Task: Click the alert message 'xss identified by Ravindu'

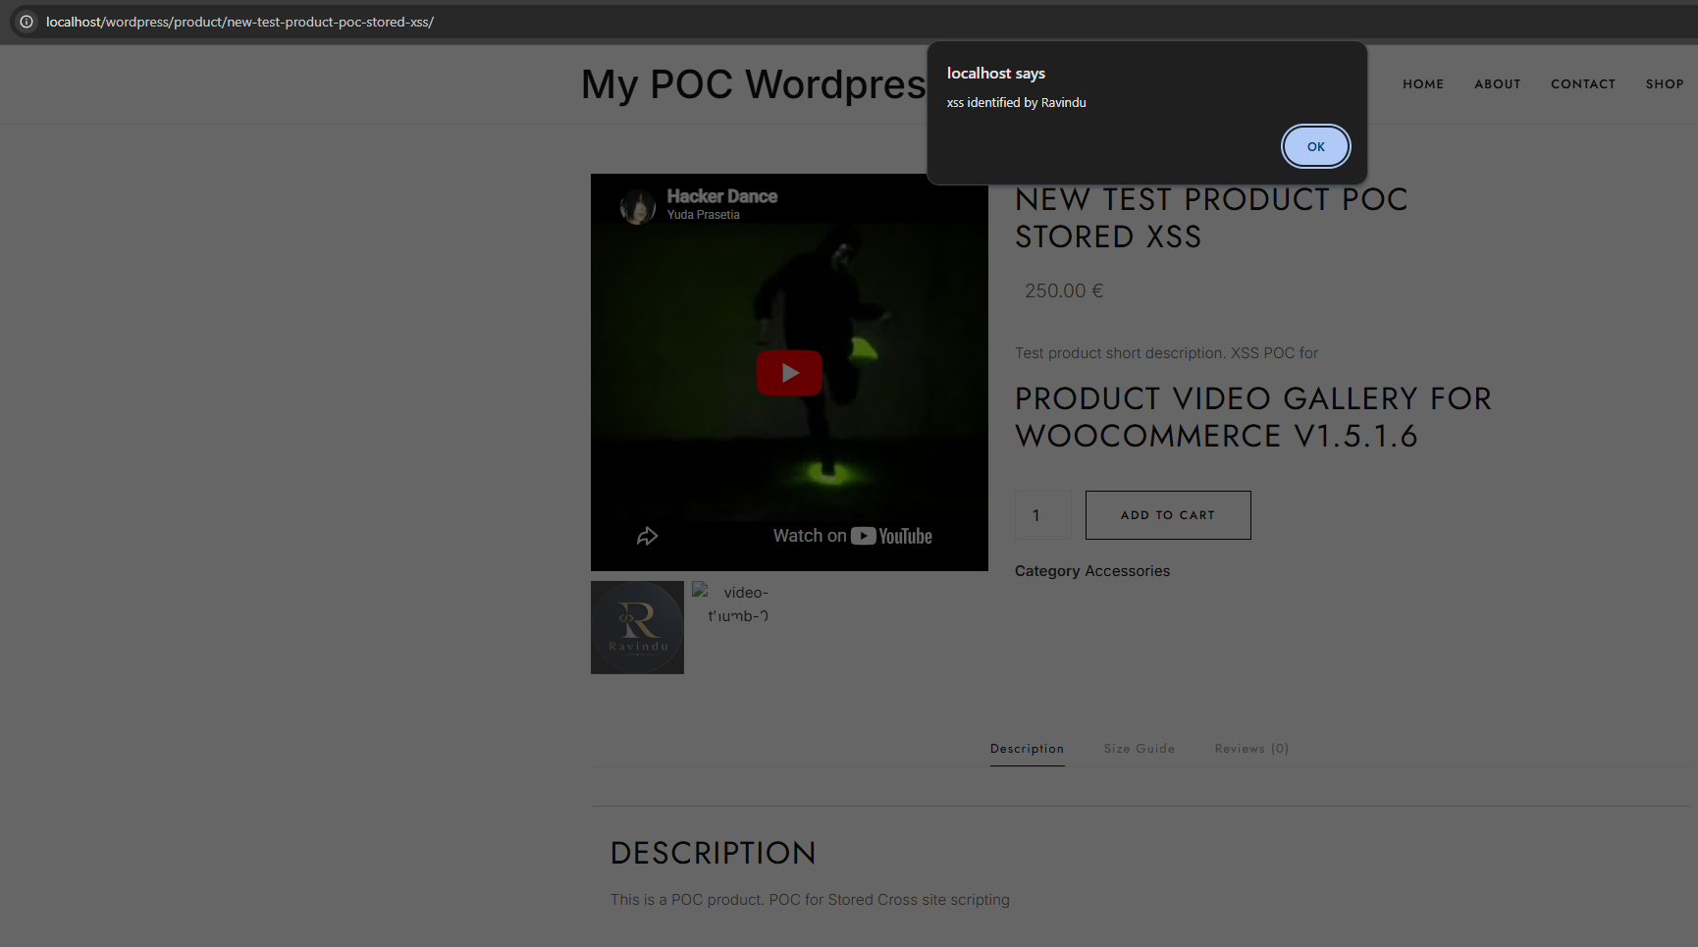Action: coord(1016,102)
